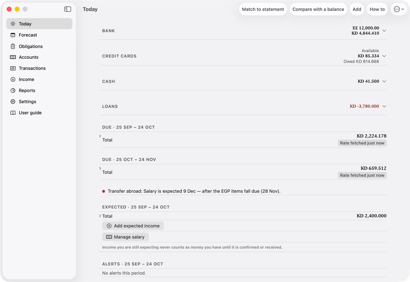Click the Income download-arrow icon

click(x=13, y=80)
